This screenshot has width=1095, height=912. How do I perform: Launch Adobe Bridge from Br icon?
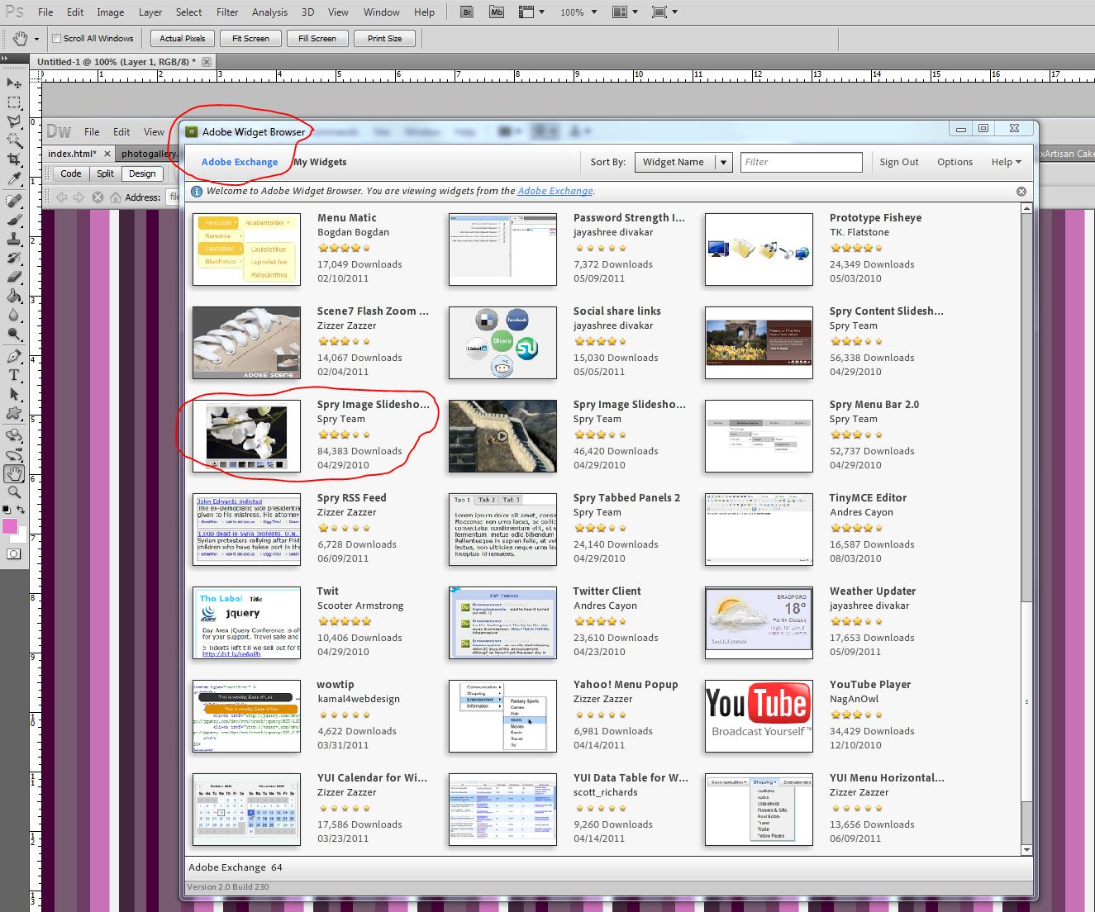(467, 12)
